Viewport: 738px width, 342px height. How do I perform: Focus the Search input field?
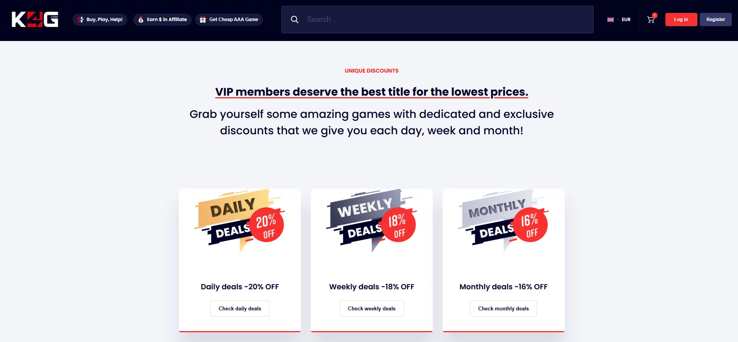[x=445, y=20]
